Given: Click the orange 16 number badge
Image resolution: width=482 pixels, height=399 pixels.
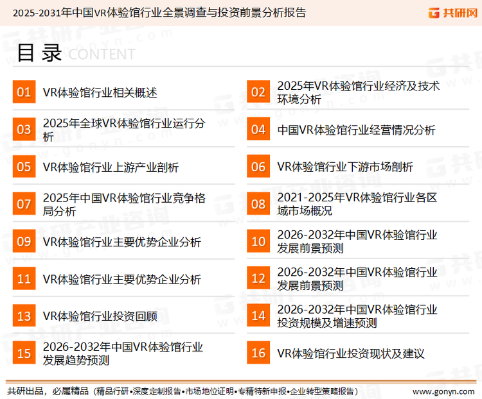Looking at the screenshot, I should click(258, 353).
